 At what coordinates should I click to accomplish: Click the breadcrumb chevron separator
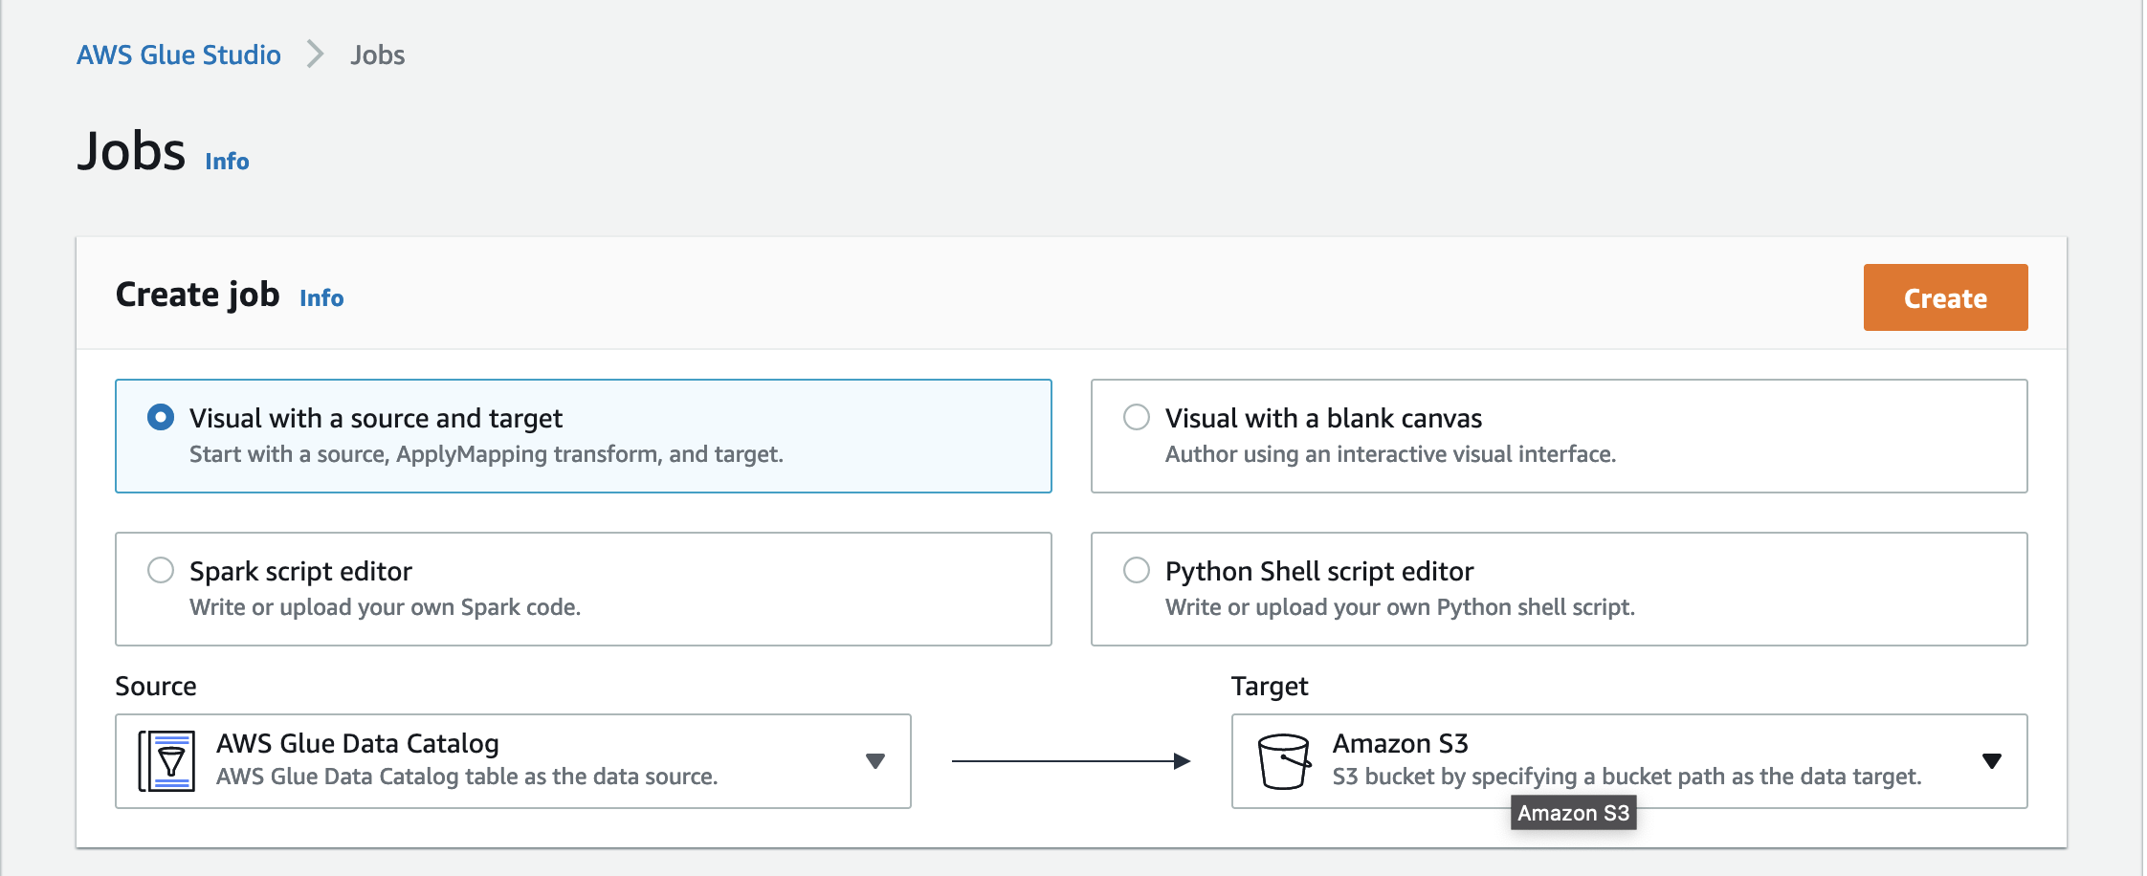(315, 55)
